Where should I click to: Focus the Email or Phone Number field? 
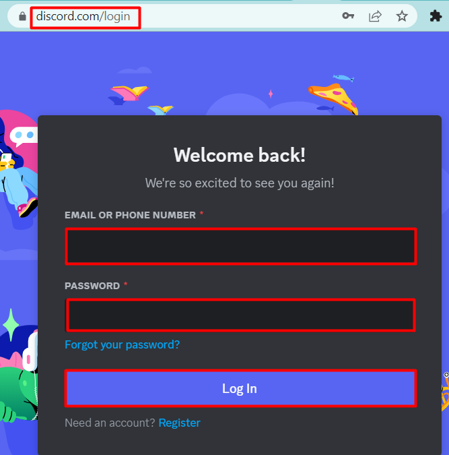241,246
